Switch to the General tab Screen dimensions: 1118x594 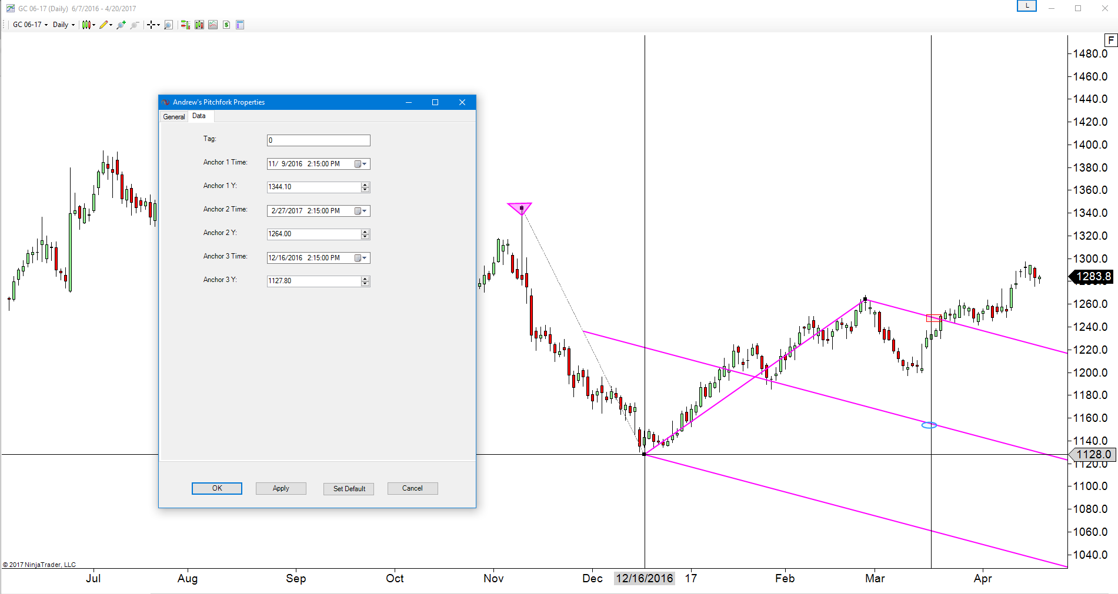point(174,117)
